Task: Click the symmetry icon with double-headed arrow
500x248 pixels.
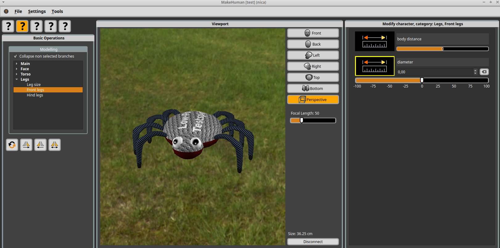Action: [55, 145]
